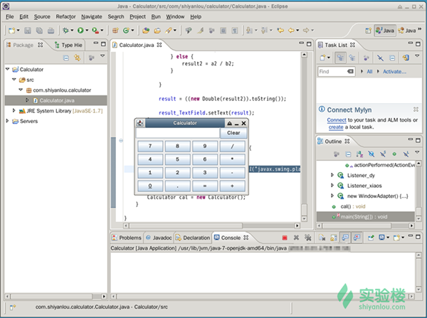Expand the JRE System Library node

[x=14, y=110]
